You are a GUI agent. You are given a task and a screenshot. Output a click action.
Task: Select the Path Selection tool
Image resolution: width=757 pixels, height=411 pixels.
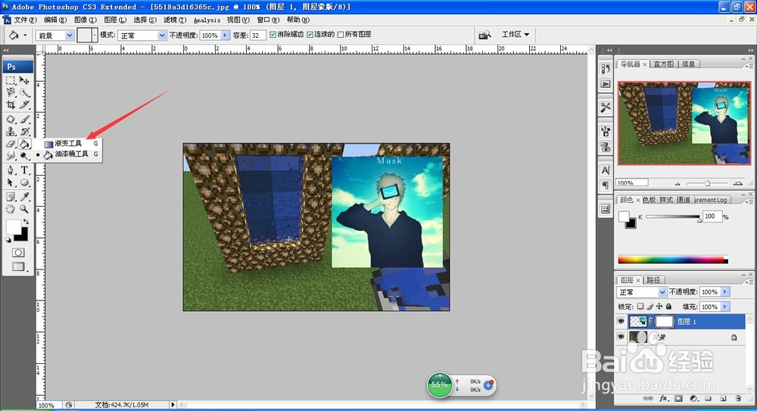point(11,182)
